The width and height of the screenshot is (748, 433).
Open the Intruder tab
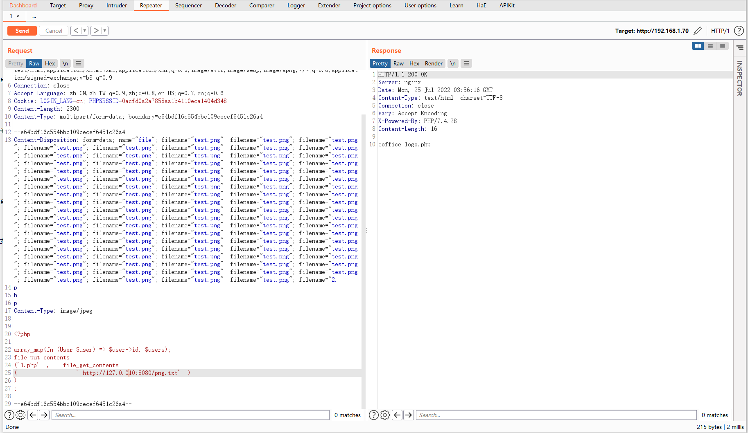tap(117, 5)
